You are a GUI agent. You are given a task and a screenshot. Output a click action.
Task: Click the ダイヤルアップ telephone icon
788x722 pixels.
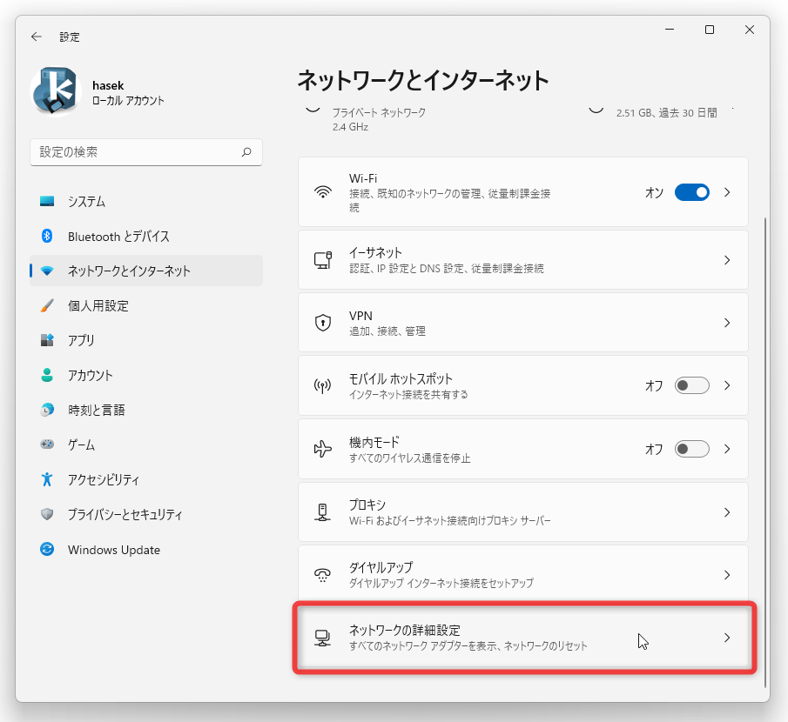coord(323,575)
